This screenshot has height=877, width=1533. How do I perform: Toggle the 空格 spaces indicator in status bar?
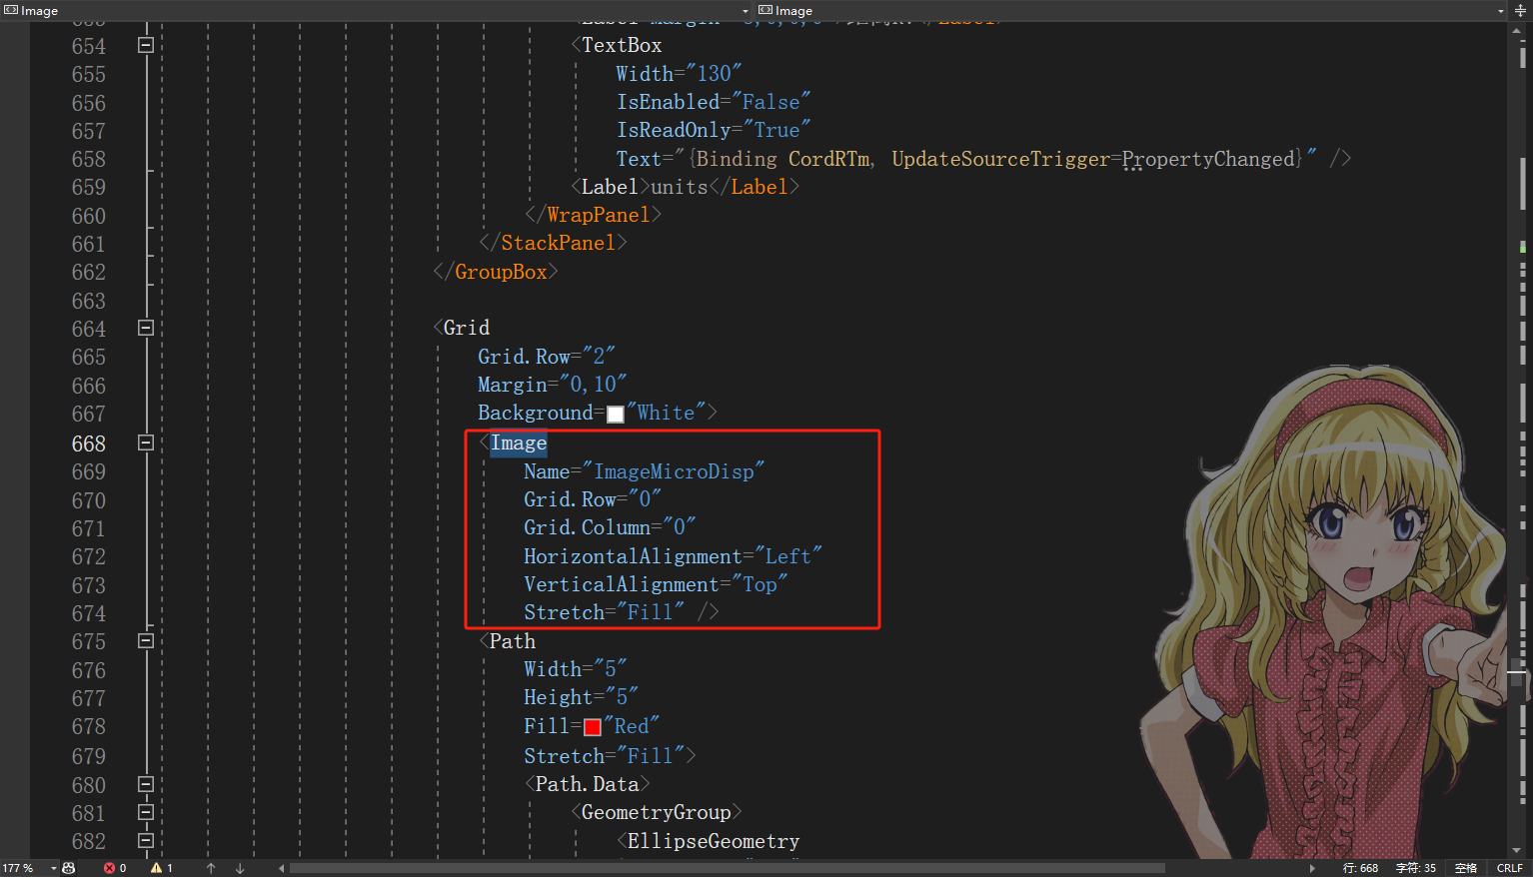(x=1465, y=867)
